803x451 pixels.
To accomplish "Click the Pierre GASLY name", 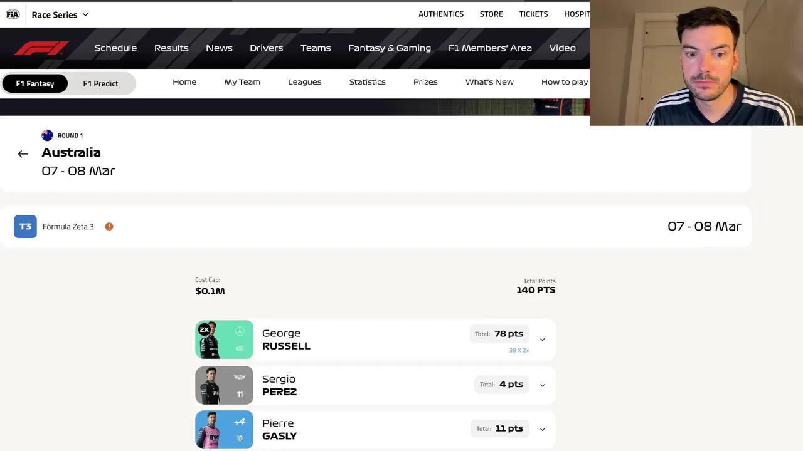I will [279, 430].
